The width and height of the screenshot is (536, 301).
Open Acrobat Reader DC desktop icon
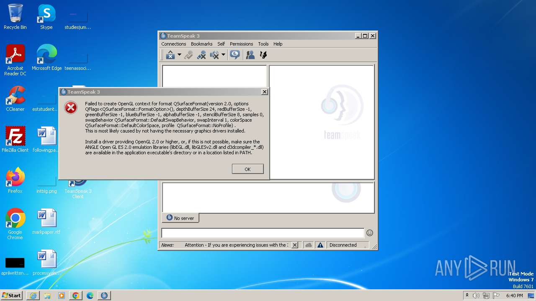[x=15, y=61]
